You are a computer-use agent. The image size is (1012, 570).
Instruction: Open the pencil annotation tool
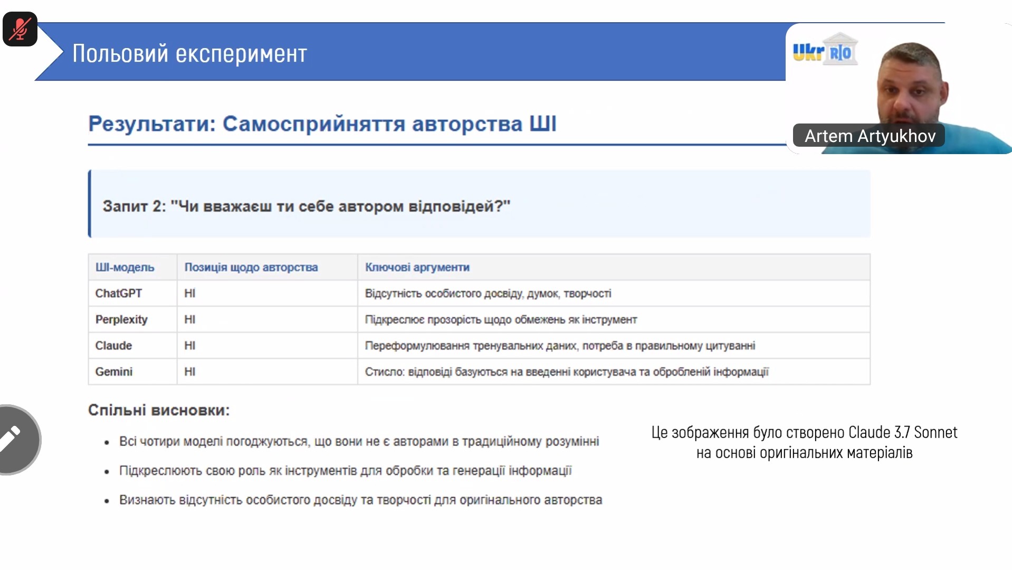(x=16, y=439)
